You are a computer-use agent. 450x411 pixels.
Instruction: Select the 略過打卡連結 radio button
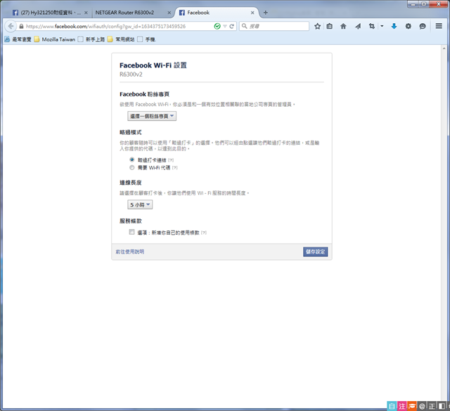point(132,159)
